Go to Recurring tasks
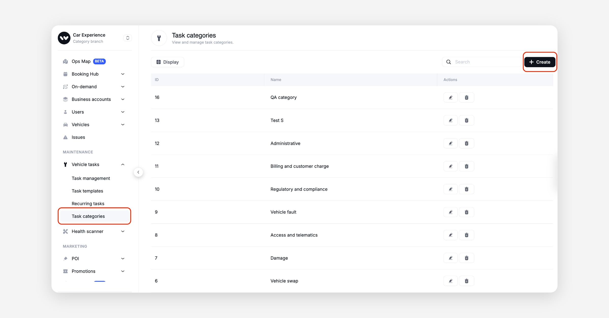 click(88, 204)
